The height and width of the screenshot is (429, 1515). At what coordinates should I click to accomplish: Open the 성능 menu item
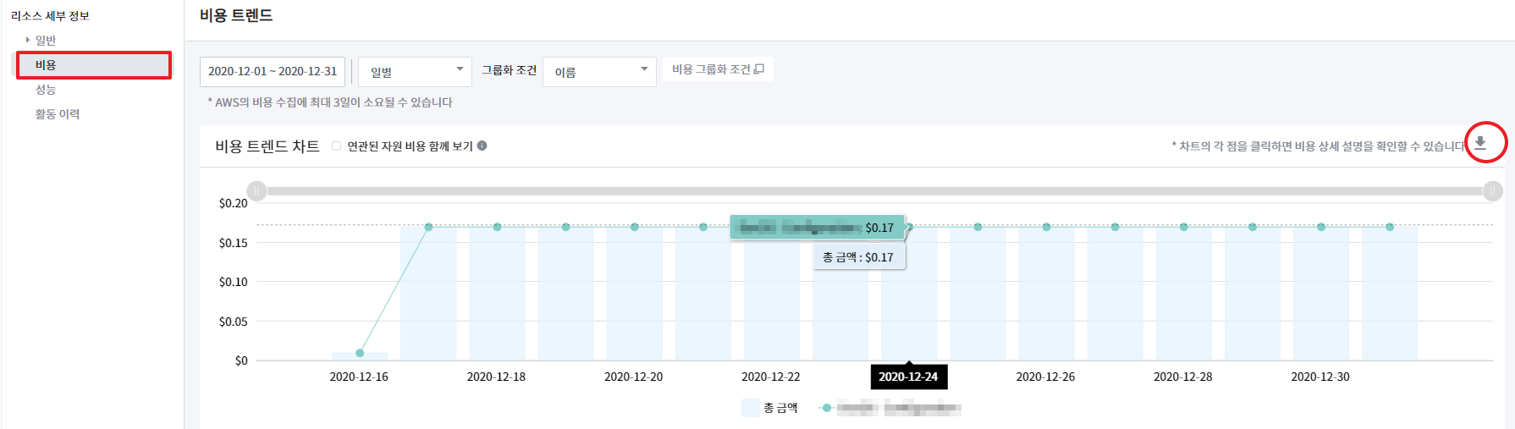[46, 90]
